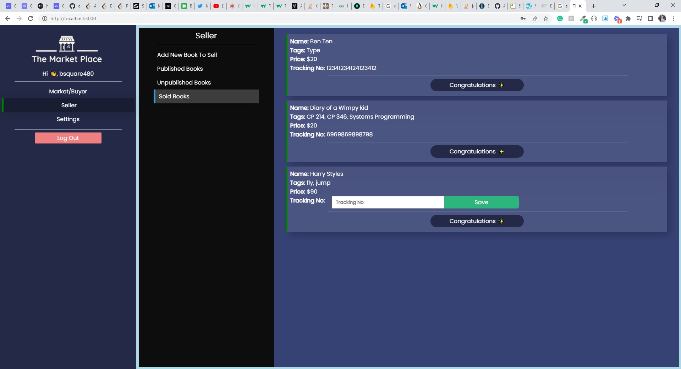Open the media controls icon

[x=639, y=18]
